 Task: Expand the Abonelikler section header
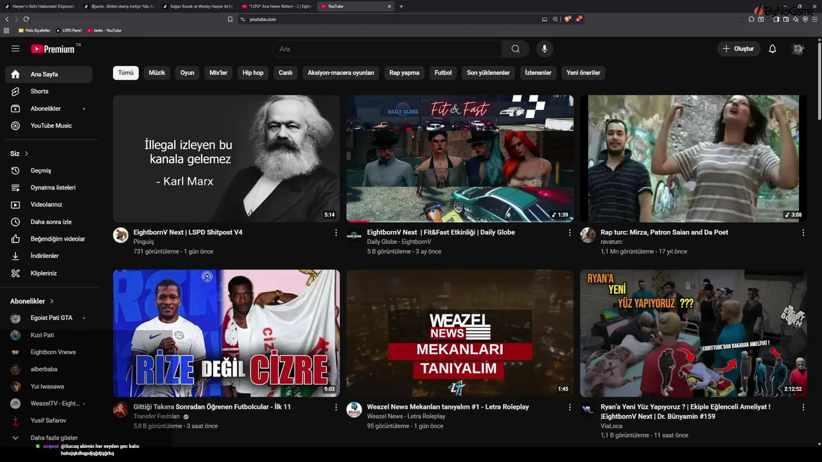point(32,301)
